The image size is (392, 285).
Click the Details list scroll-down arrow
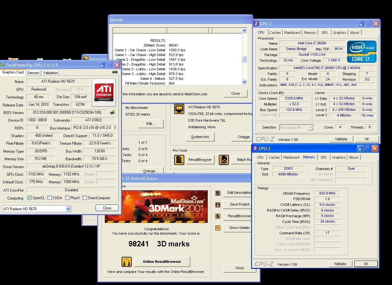244,82
